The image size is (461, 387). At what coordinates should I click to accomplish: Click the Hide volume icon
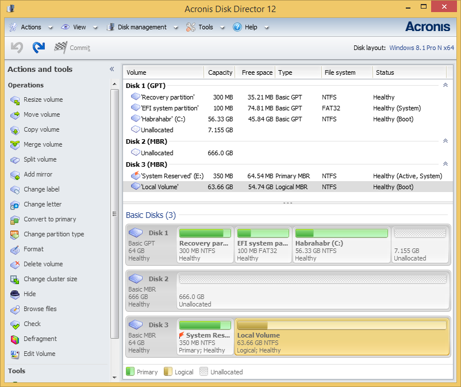click(15, 294)
